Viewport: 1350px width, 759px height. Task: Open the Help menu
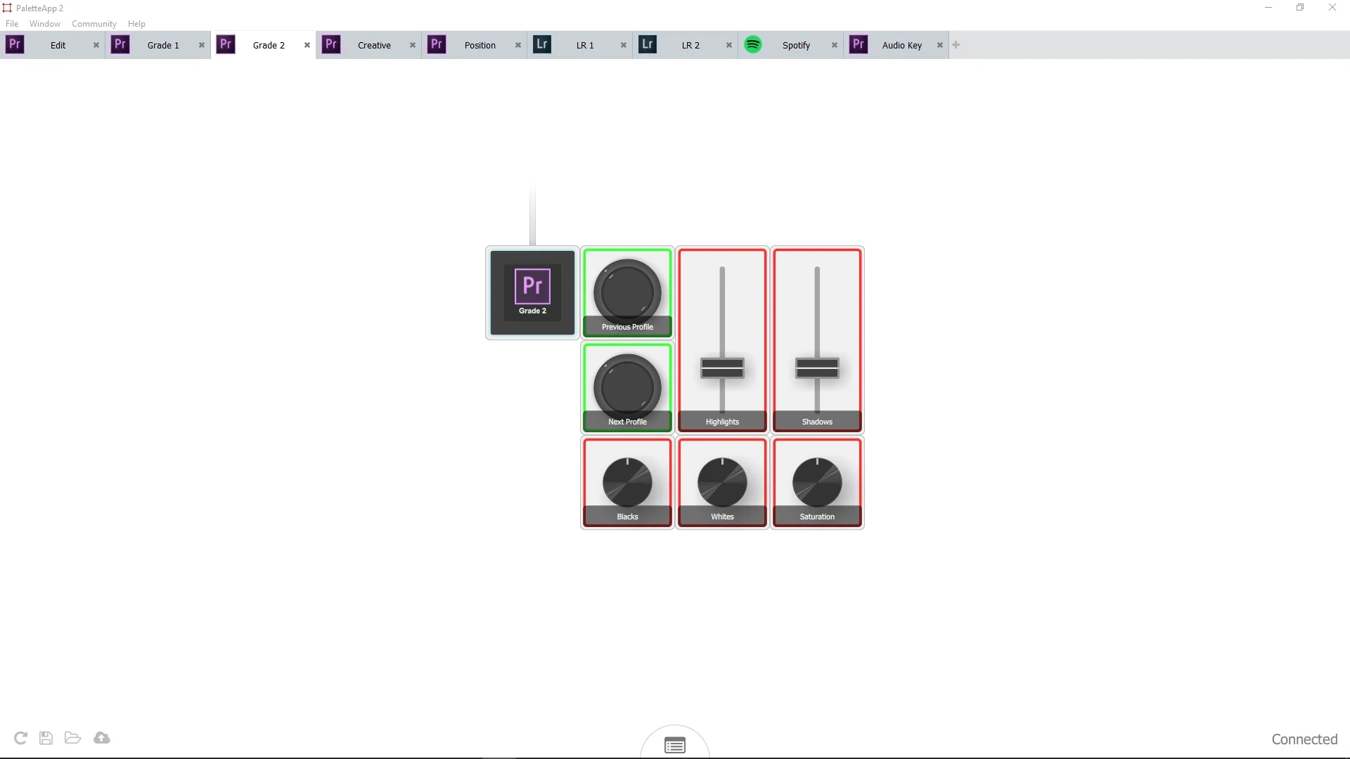click(x=136, y=24)
